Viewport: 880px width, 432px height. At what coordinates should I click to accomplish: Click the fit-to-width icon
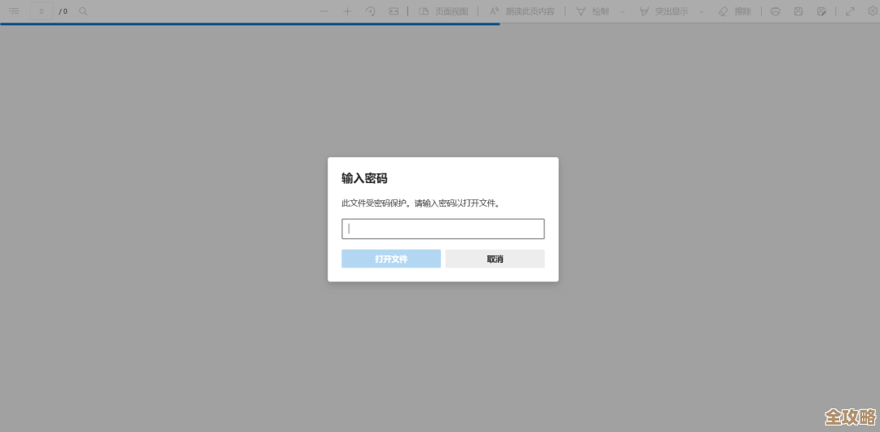[x=394, y=11]
